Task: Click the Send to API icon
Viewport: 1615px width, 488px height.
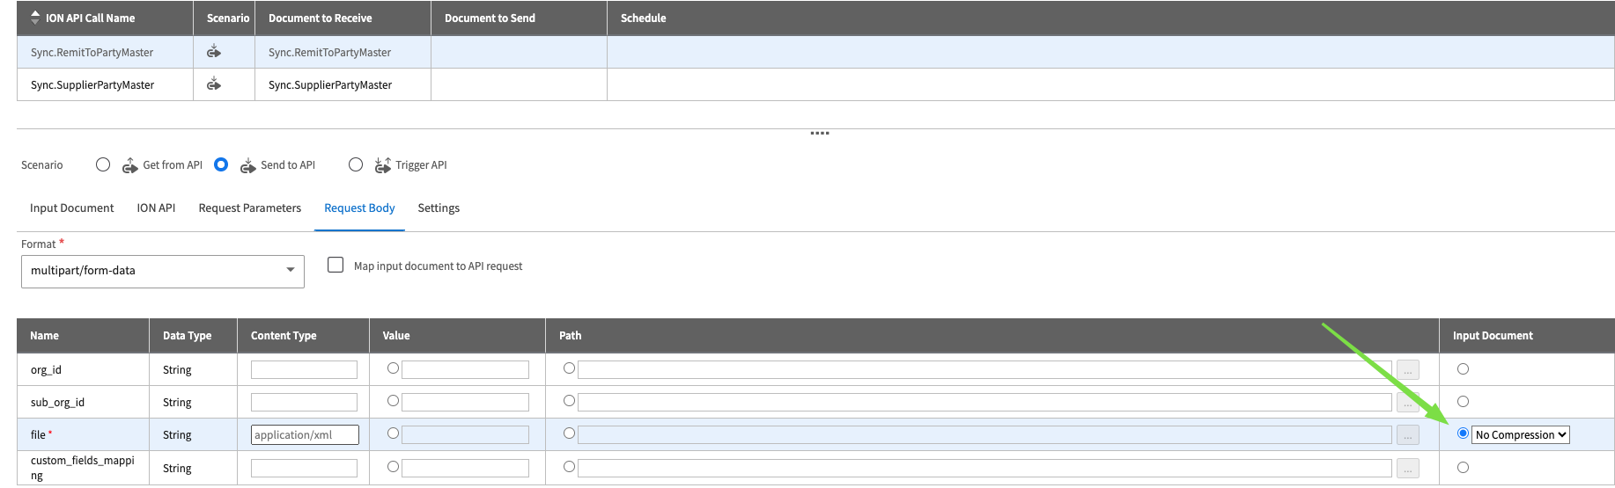Action: coord(247,165)
